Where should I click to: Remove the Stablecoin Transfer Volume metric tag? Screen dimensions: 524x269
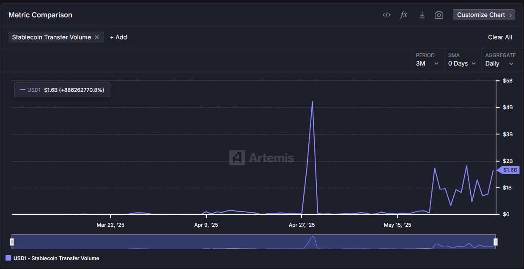(x=97, y=37)
